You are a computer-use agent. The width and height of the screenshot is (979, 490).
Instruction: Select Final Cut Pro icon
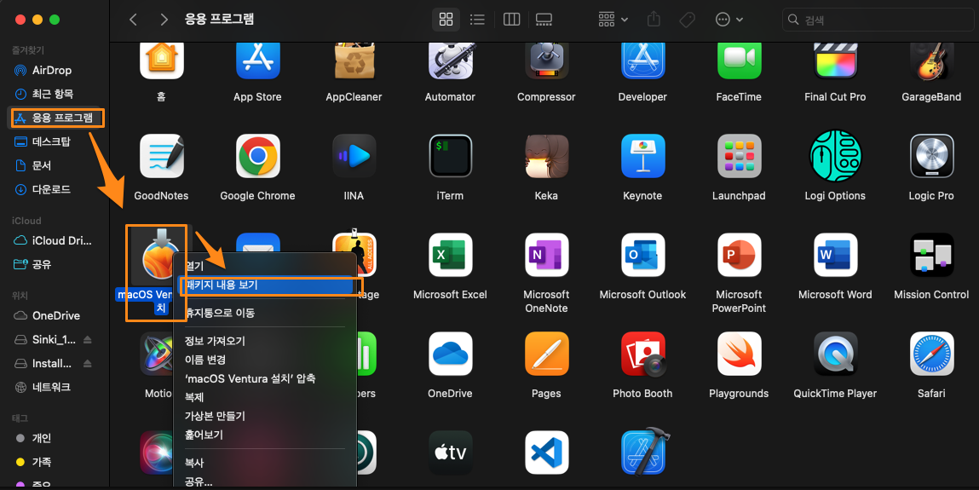pyautogui.click(x=835, y=60)
